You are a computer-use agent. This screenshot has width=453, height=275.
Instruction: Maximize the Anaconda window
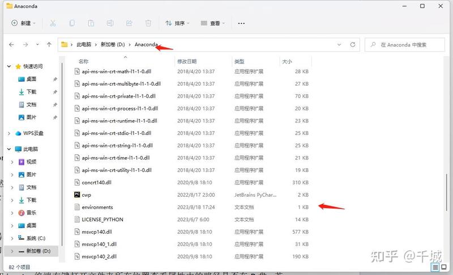(x=422, y=6)
